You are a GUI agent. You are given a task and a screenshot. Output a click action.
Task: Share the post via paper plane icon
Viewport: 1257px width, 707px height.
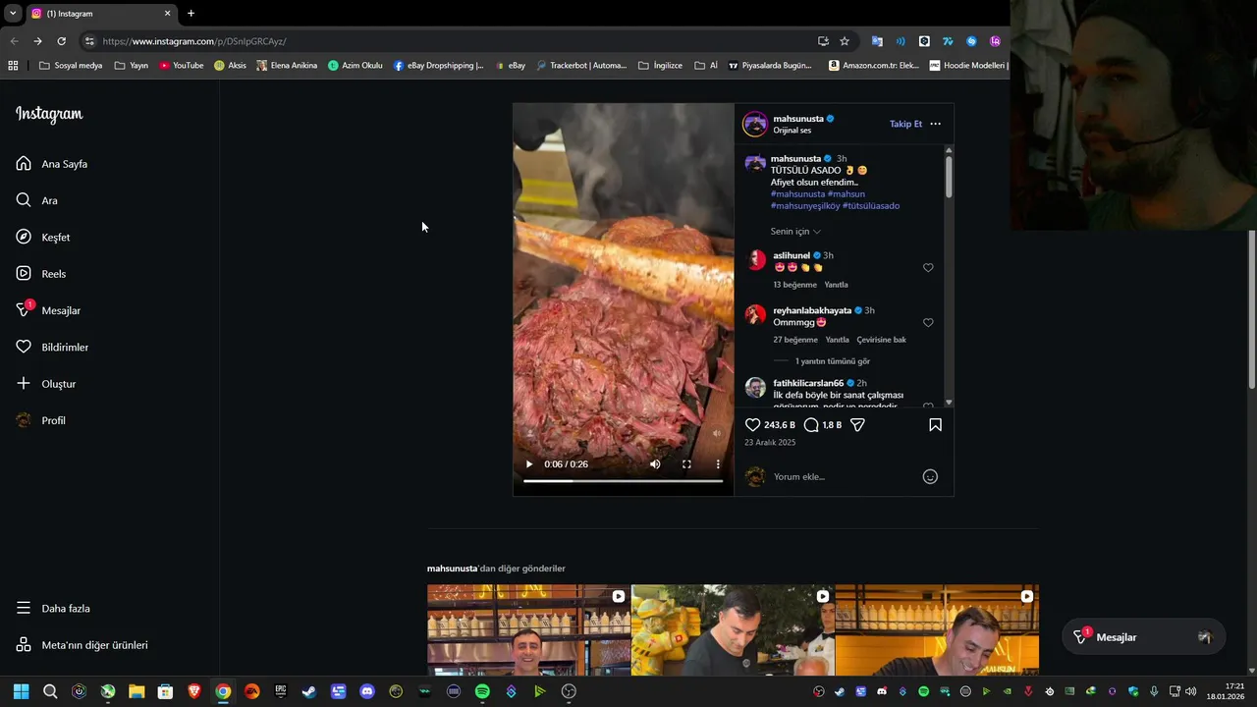[x=857, y=425]
